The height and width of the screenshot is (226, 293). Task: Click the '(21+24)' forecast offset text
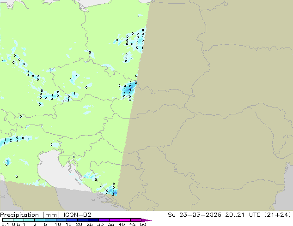click(x=278, y=214)
